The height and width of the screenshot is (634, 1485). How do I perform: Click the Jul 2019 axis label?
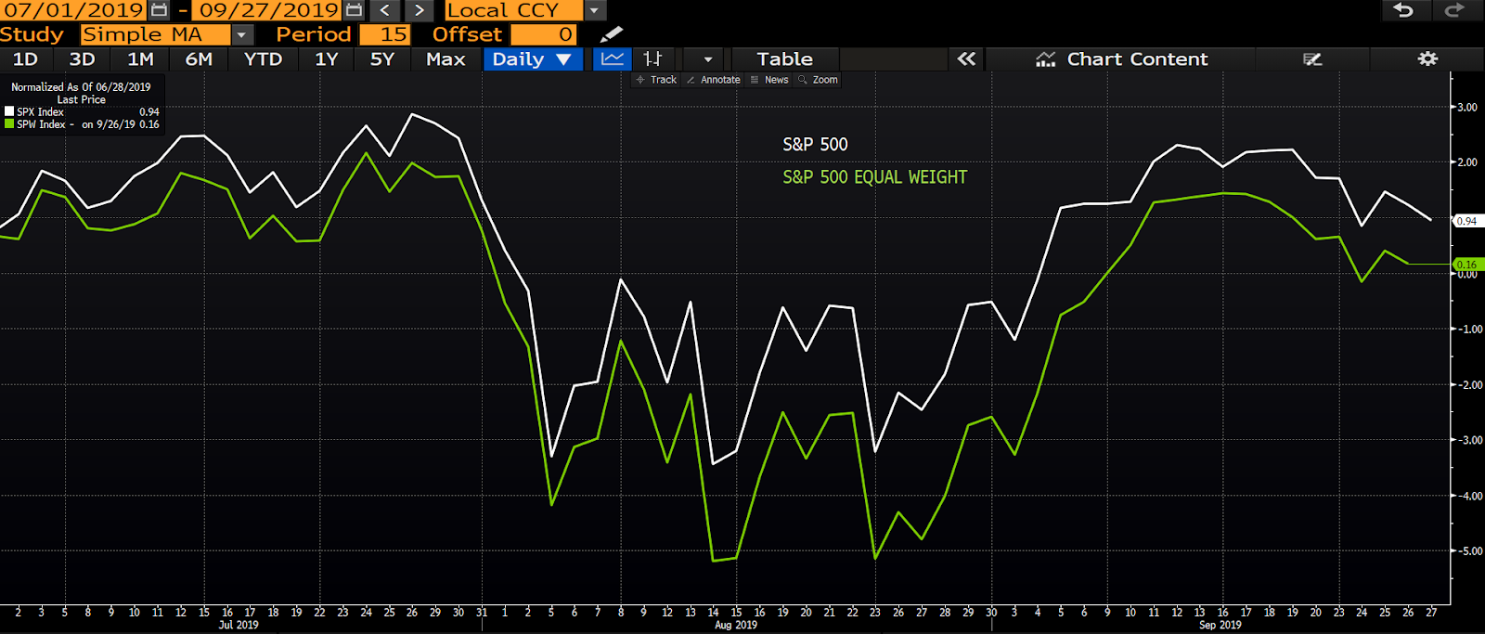[239, 625]
